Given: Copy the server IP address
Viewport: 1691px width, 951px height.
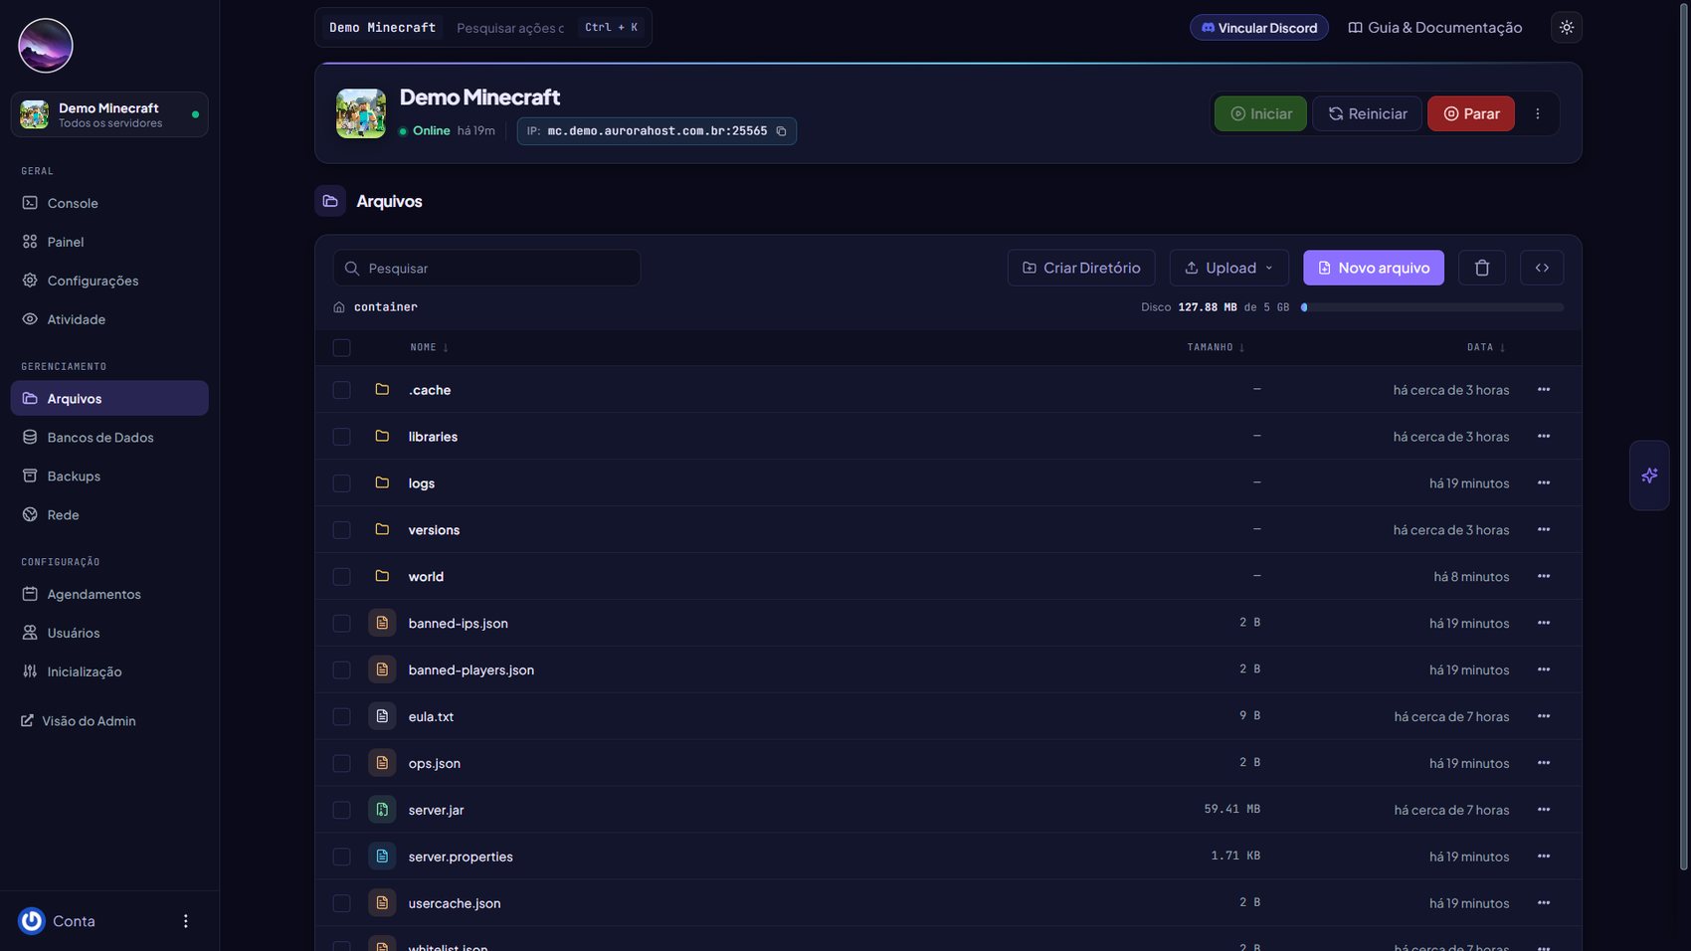Looking at the screenshot, I should [781, 131].
